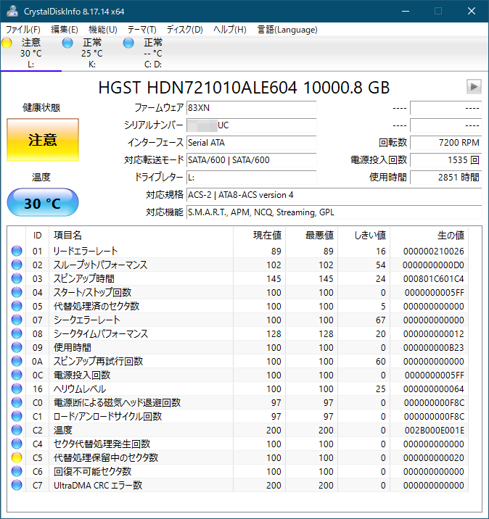The height and width of the screenshot is (519, 489).
Task: Click status orb for 09 使用時間
Action: coord(17,347)
